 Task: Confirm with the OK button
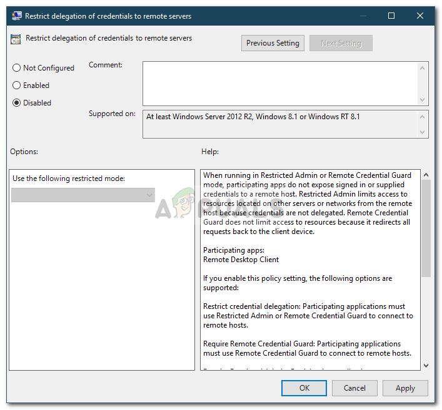(x=304, y=388)
